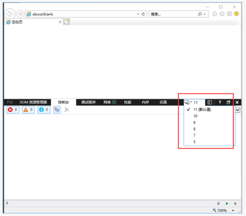
Task: Clear the console with the X icon
Action: pyautogui.click(x=67, y=109)
